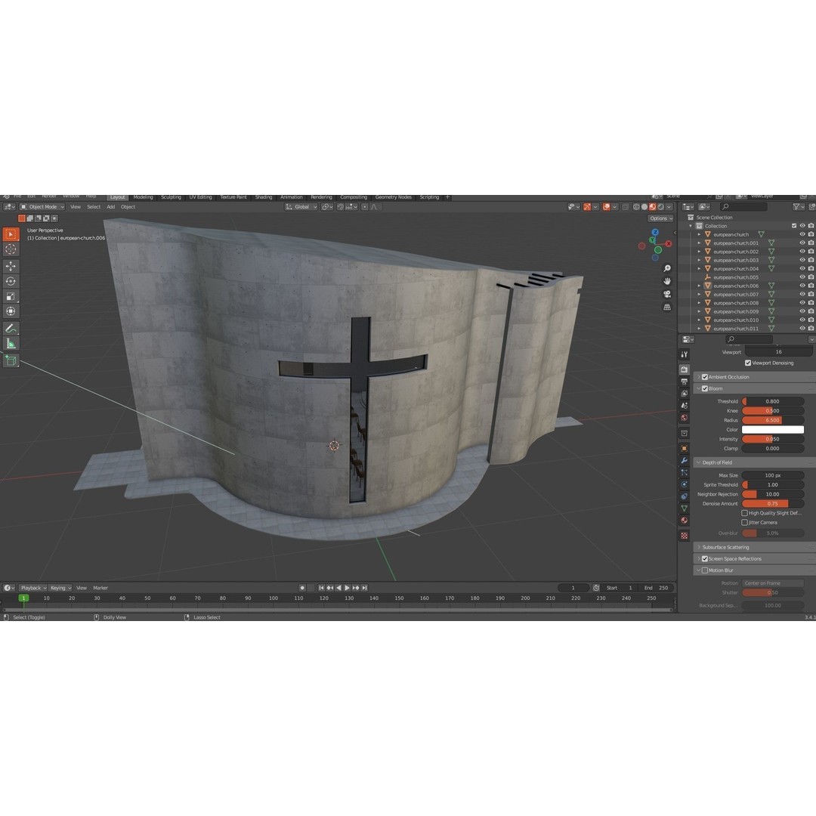Disable render for european-church.010 camera icon
This screenshot has height=816, width=816.
pyautogui.click(x=811, y=320)
